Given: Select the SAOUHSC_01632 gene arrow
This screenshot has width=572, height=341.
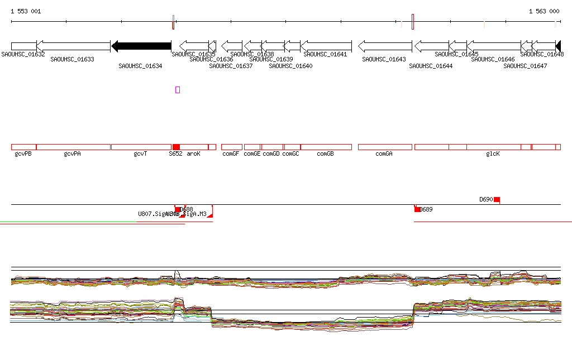Looking at the screenshot, I should [x=23, y=46].
